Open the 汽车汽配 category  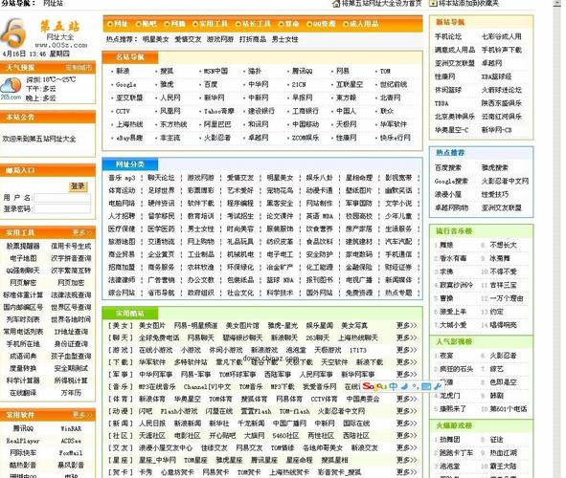pos(398,242)
